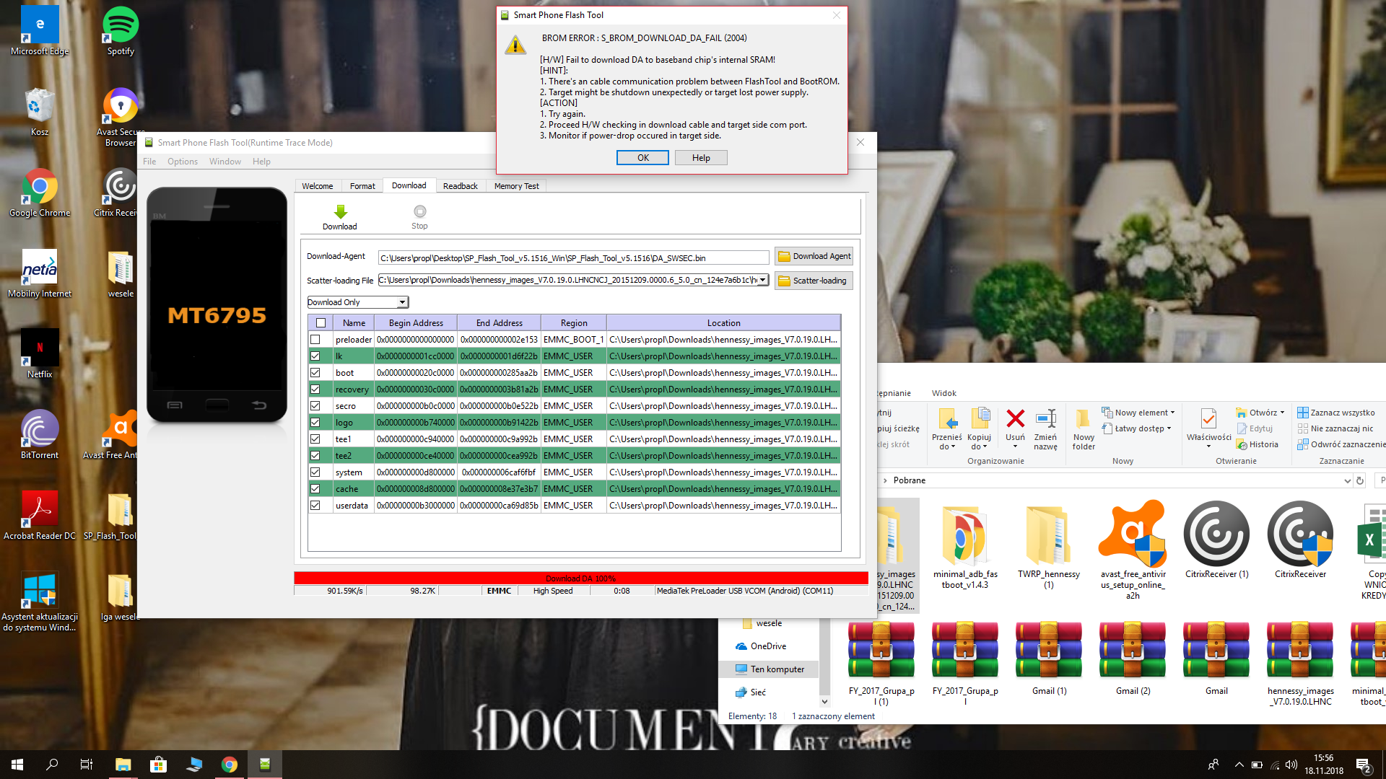Click Help in the error dialog
The width and height of the screenshot is (1386, 779).
click(x=700, y=158)
